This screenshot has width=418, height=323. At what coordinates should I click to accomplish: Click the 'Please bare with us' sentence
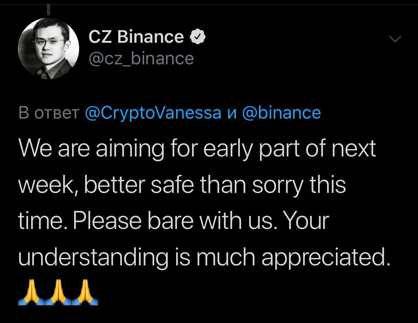pos(175,221)
